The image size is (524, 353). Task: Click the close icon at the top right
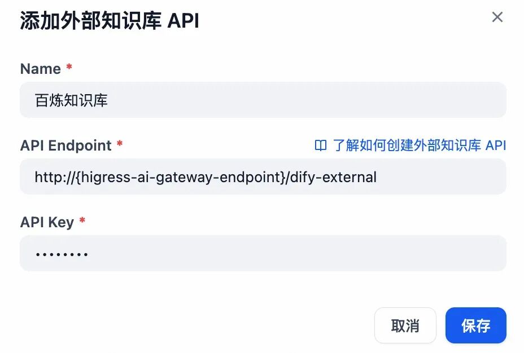coord(497,17)
